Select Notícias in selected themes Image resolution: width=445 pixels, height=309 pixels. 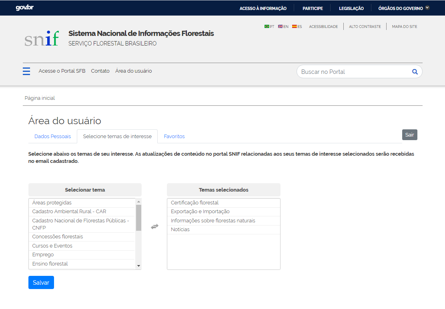[180, 230]
